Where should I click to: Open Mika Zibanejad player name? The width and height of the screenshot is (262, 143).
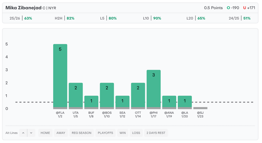[x=24, y=8]
